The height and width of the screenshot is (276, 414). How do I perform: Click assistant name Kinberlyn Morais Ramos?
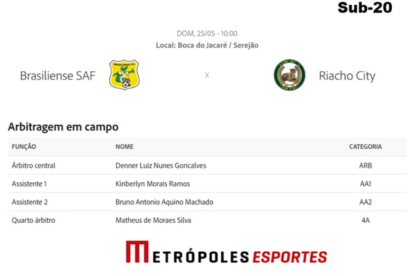pos(152,184)
